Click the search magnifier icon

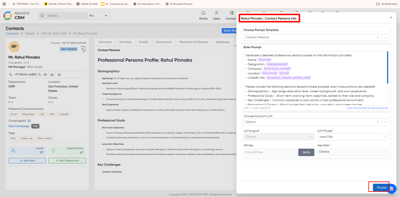pos(42,16)
